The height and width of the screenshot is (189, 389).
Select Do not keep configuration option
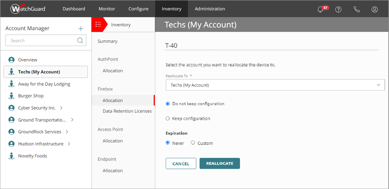tap(168, 104)
